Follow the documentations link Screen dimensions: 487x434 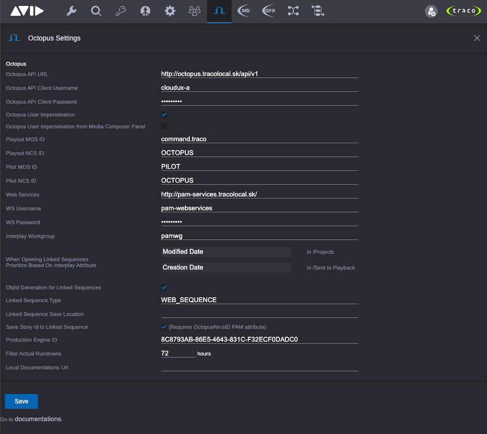pyautogui.click(x=37, y=419)
